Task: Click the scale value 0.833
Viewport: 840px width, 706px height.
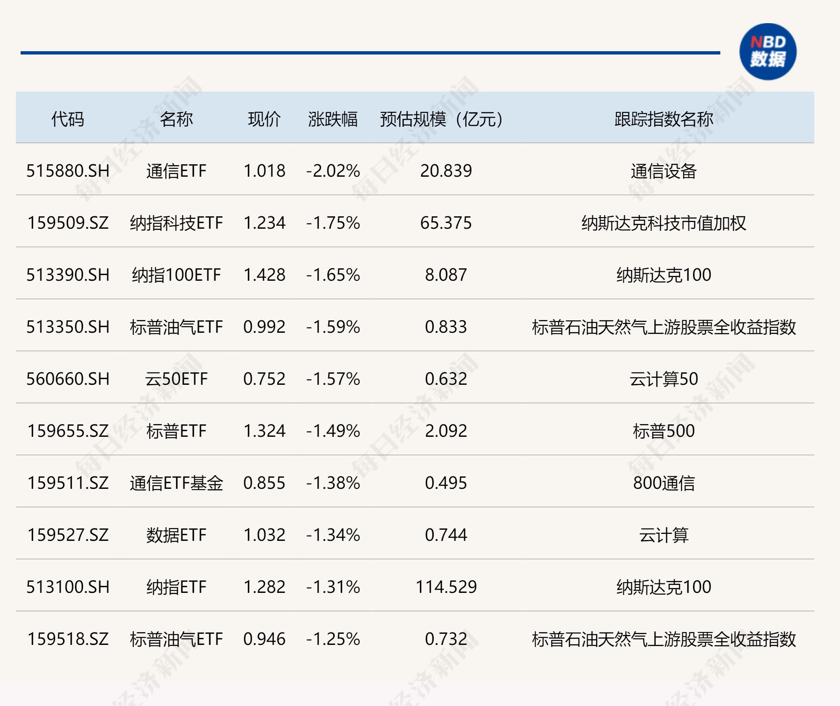Action: (446, 327)
